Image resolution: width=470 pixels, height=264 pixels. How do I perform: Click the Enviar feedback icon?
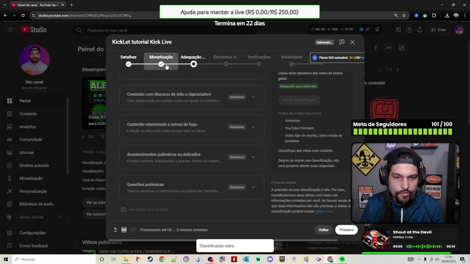point(10,246)
